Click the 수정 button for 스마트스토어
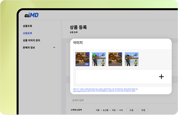This screenshot has width=178, height=115. tap(131, 110)
